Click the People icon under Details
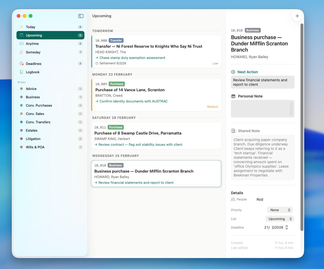 point(233,199)
